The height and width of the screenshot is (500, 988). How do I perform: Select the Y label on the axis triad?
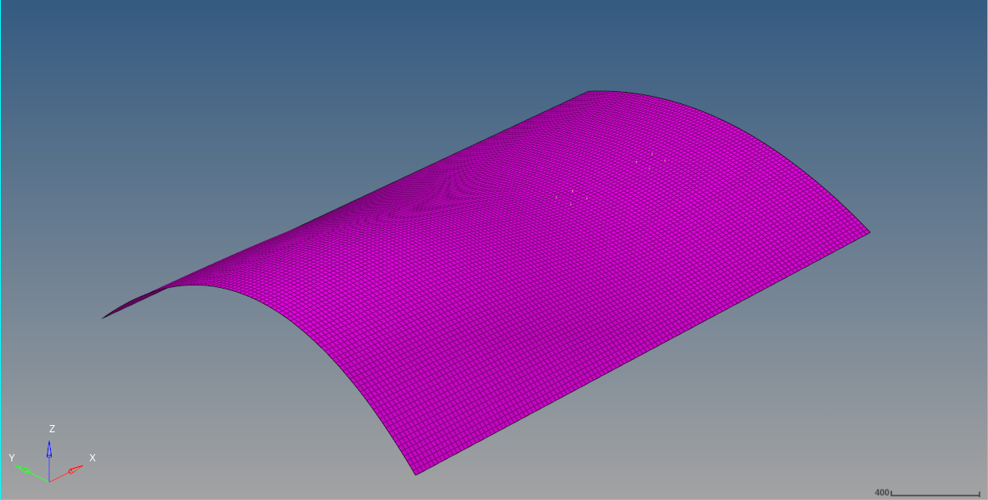point(12,457)
